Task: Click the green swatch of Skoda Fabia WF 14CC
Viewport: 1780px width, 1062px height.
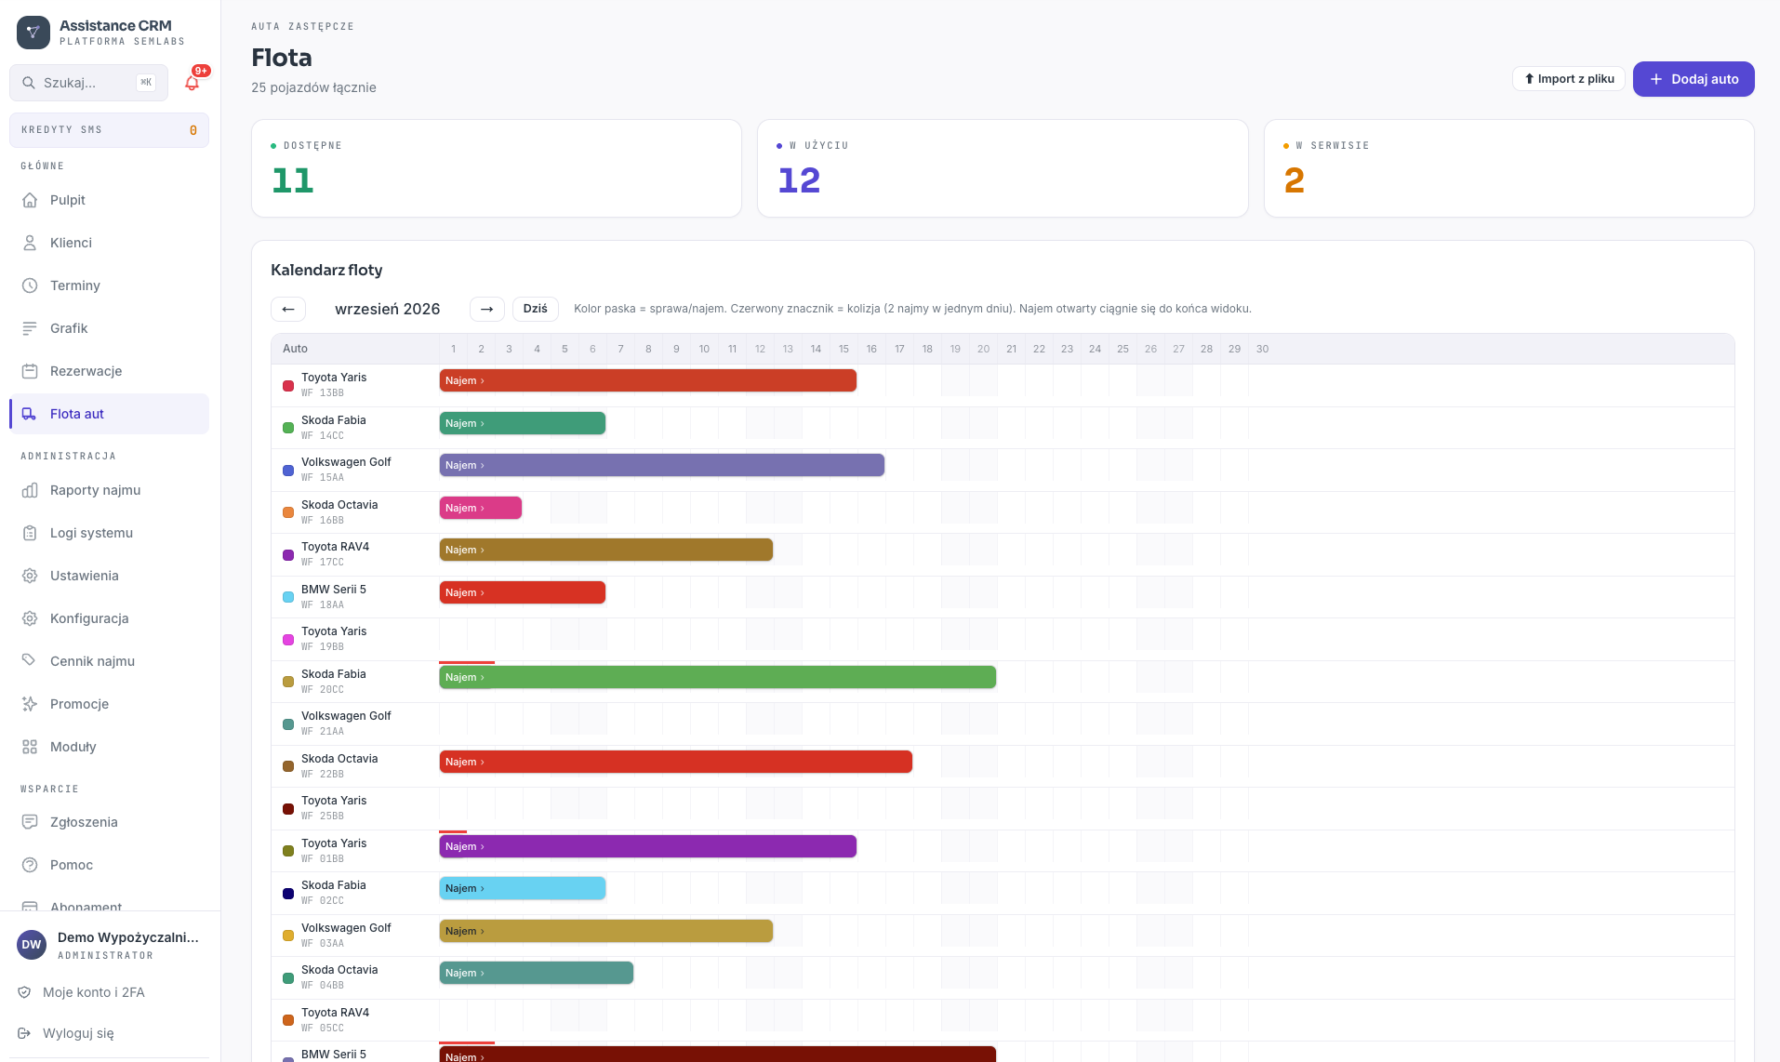Action: [x=288, y=428]
